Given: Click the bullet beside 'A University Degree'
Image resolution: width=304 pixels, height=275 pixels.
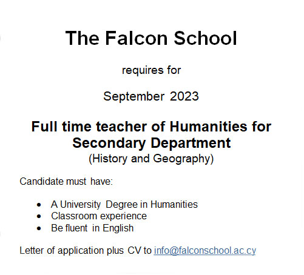Looking at the screenshot, I should [x=39, y=205].
